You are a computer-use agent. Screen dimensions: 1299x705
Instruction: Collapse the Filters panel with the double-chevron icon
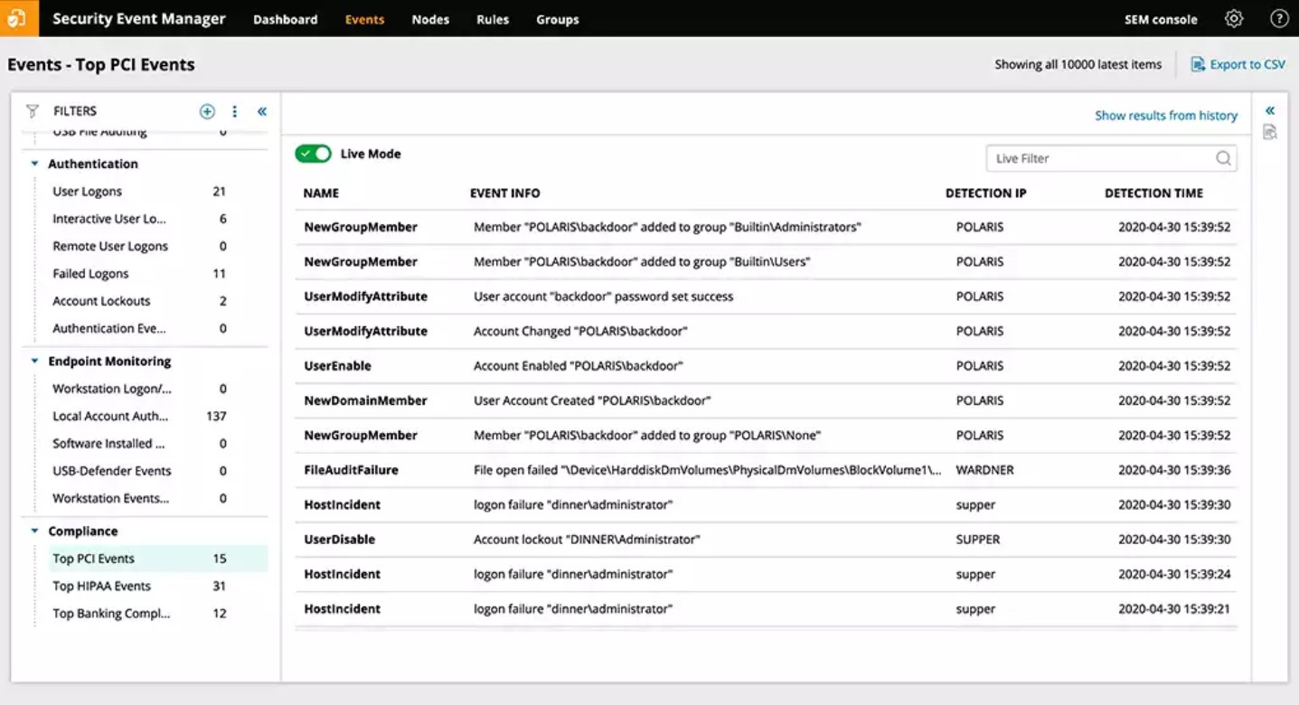tap(261, 110)
